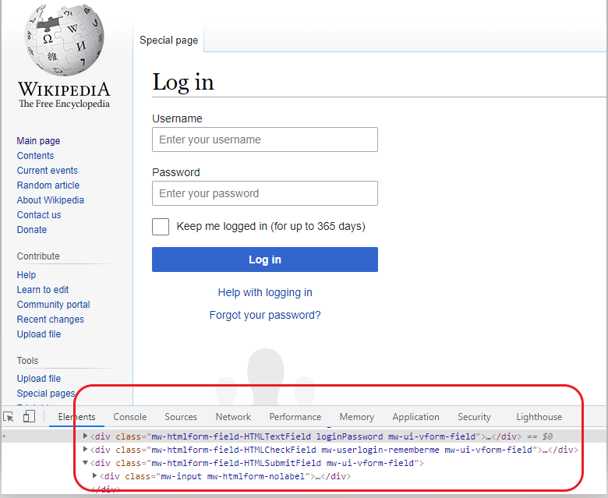Activate the DevTools inspect element picker icon

click(x=8, y=417)
